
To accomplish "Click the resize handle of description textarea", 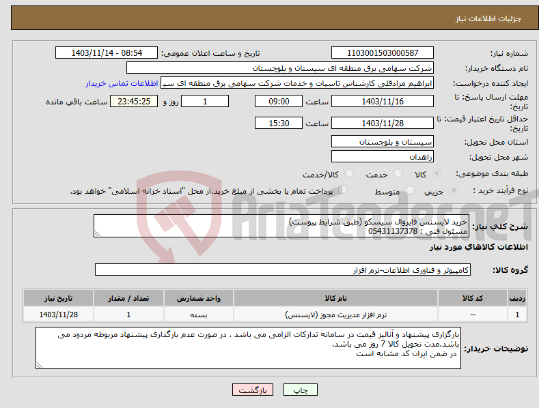I will pos(98,233).
